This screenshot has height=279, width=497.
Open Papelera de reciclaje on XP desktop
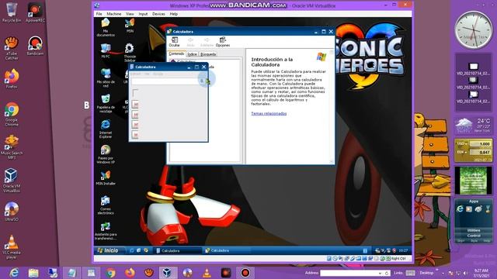click(106, 103)
